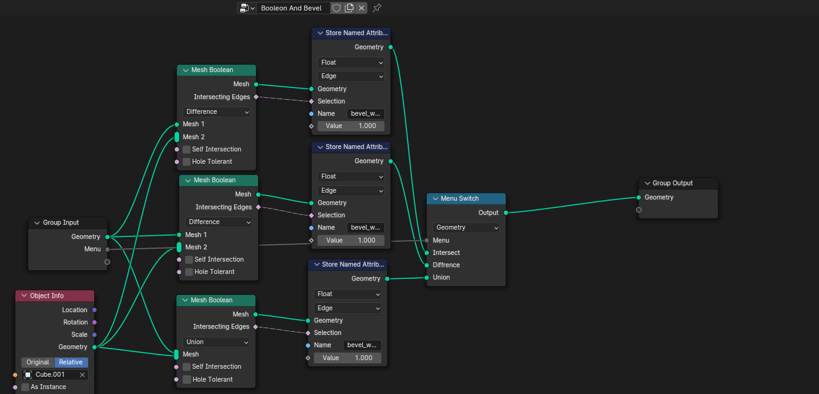This screenshot has height=394, width=819.
Task: Unlink the Booleon And Bevel node tree
Action: coord(361,8)
